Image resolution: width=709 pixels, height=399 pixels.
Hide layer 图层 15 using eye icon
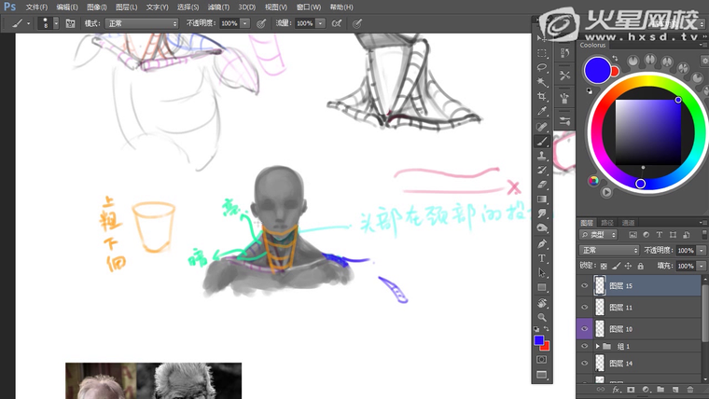click(x=585, y=286)
